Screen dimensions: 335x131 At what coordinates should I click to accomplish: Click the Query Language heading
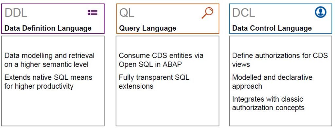click(148, 28)
